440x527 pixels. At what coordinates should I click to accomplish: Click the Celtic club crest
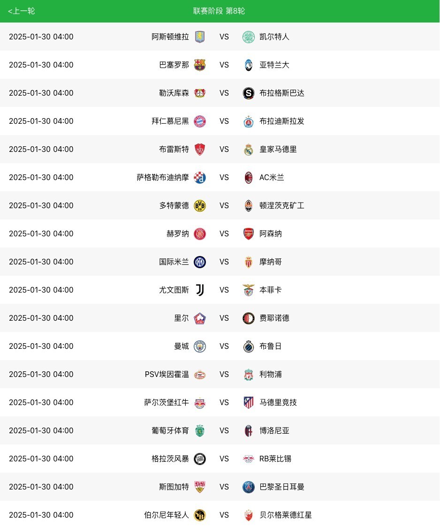point(249,37)
